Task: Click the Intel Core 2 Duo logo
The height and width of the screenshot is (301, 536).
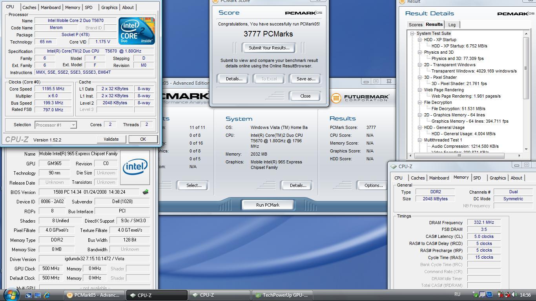Action: coord(137,31)
